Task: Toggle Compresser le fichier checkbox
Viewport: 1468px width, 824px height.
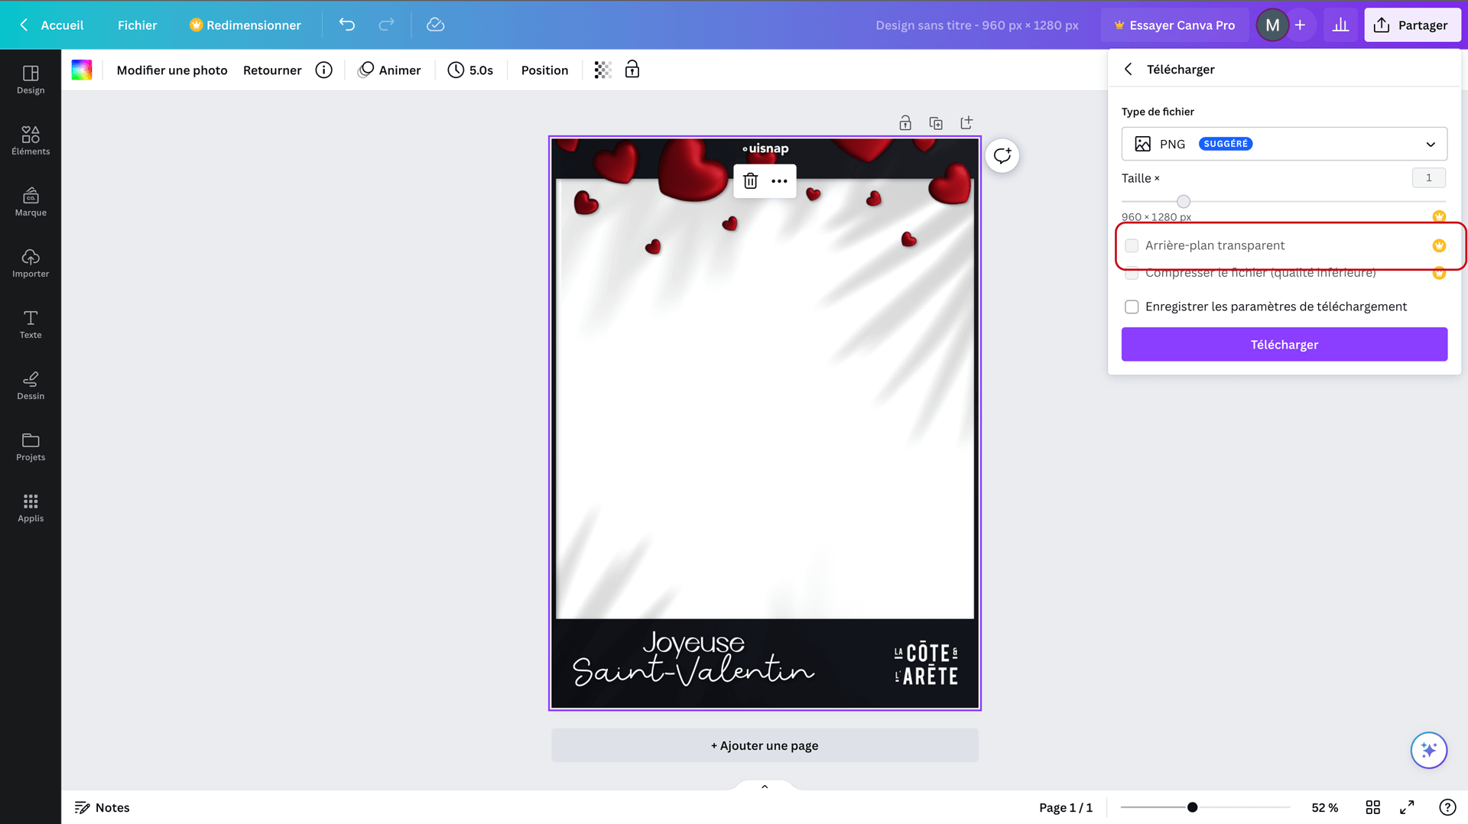Action: click(1132, 274)
